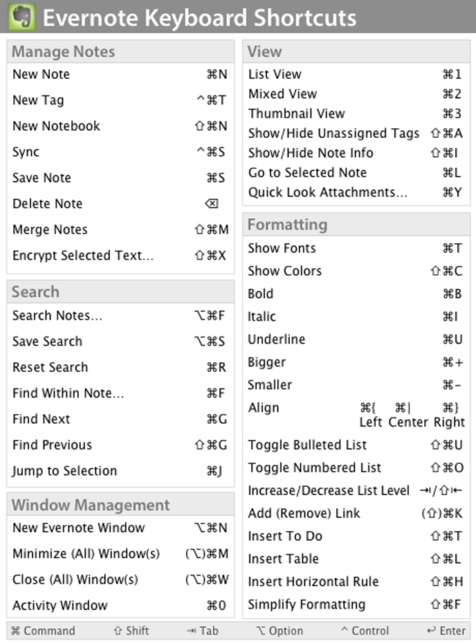This screenshot has width=476, height=642.
Task: Click the Search Notes entry
Action: tap(57, 316)
